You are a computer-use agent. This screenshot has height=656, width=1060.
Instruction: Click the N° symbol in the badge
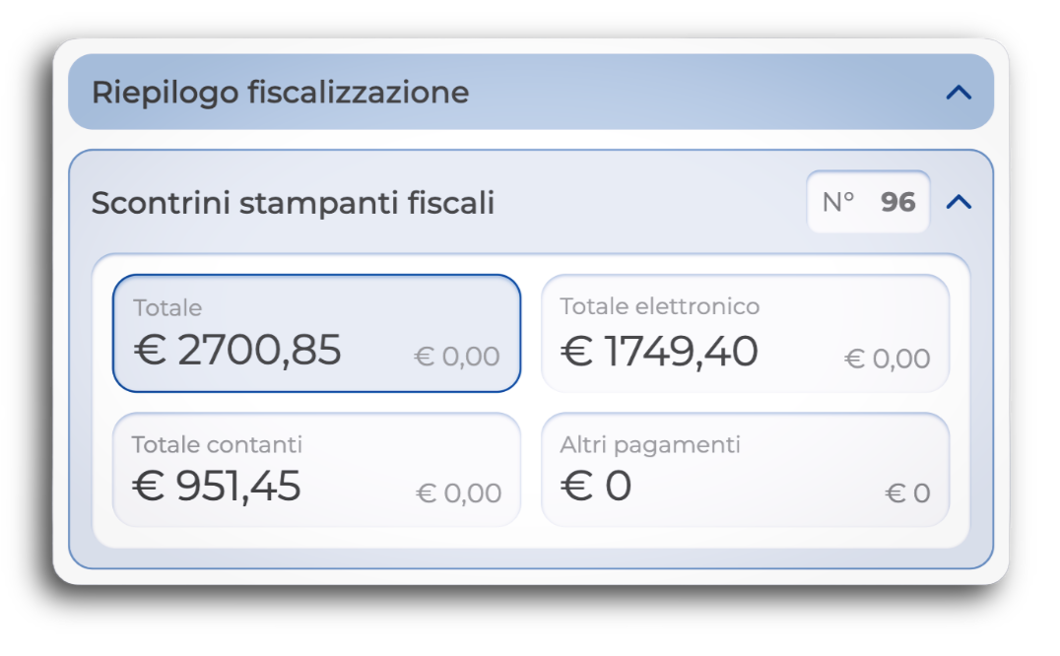(837, 202)
